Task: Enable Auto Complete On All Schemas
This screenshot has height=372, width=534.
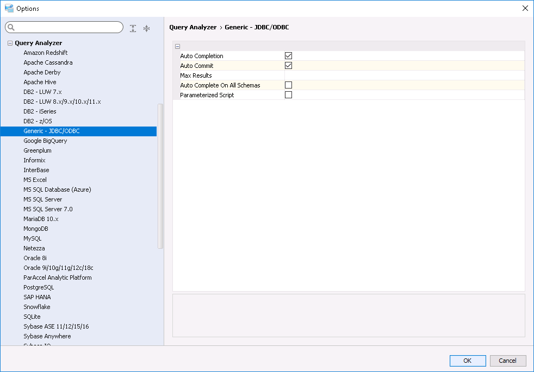Action: click(x=288, y=85)
